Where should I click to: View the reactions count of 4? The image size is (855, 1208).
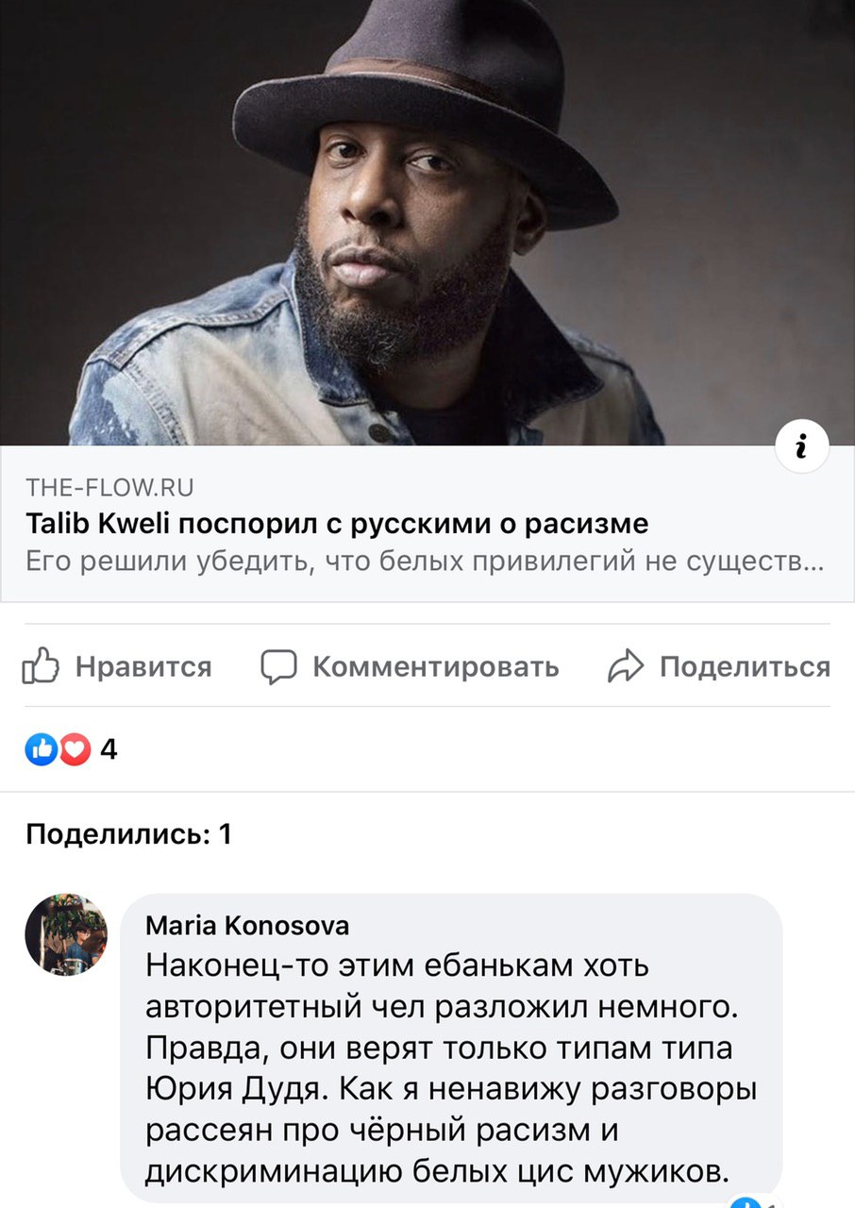pos(108,749)
